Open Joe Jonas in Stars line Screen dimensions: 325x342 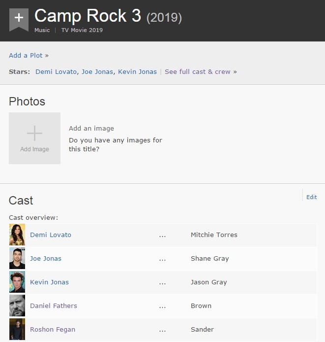click(97, 72)
